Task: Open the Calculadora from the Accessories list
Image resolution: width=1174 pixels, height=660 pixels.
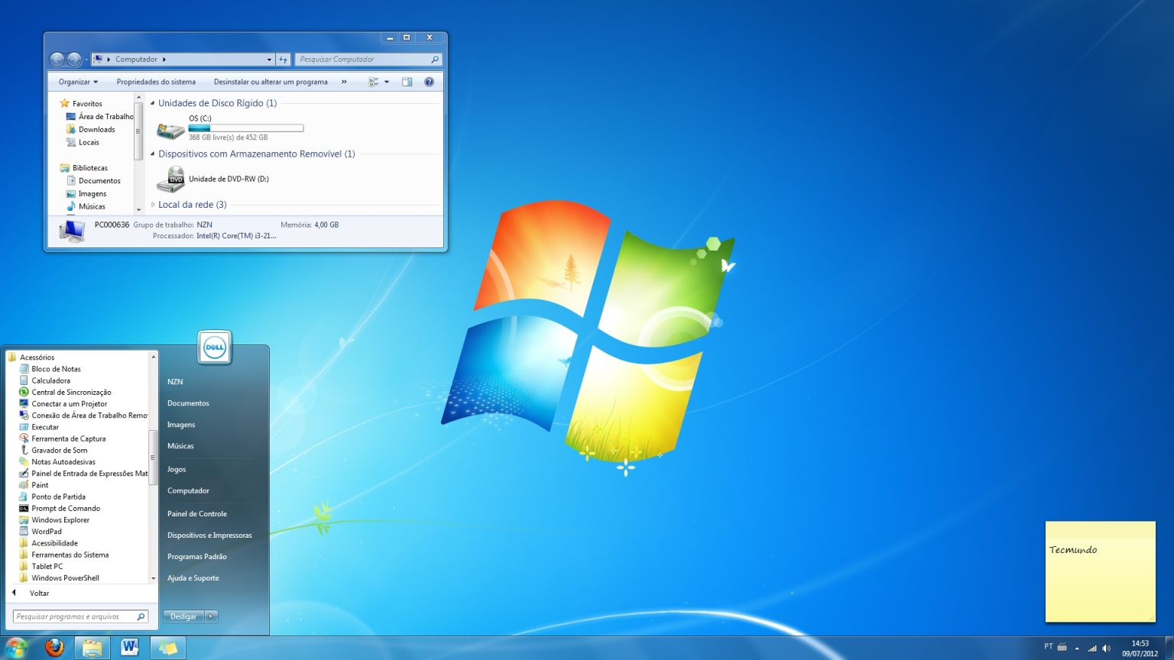Action: (50, 380)
